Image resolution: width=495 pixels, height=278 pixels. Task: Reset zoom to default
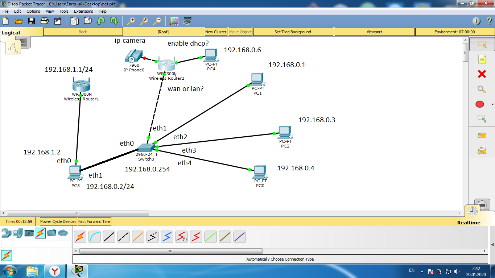[x=144, y=21]
